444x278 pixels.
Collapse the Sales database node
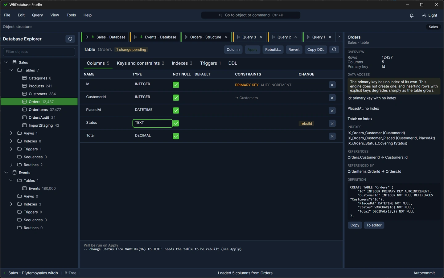(x=6, y=62)
